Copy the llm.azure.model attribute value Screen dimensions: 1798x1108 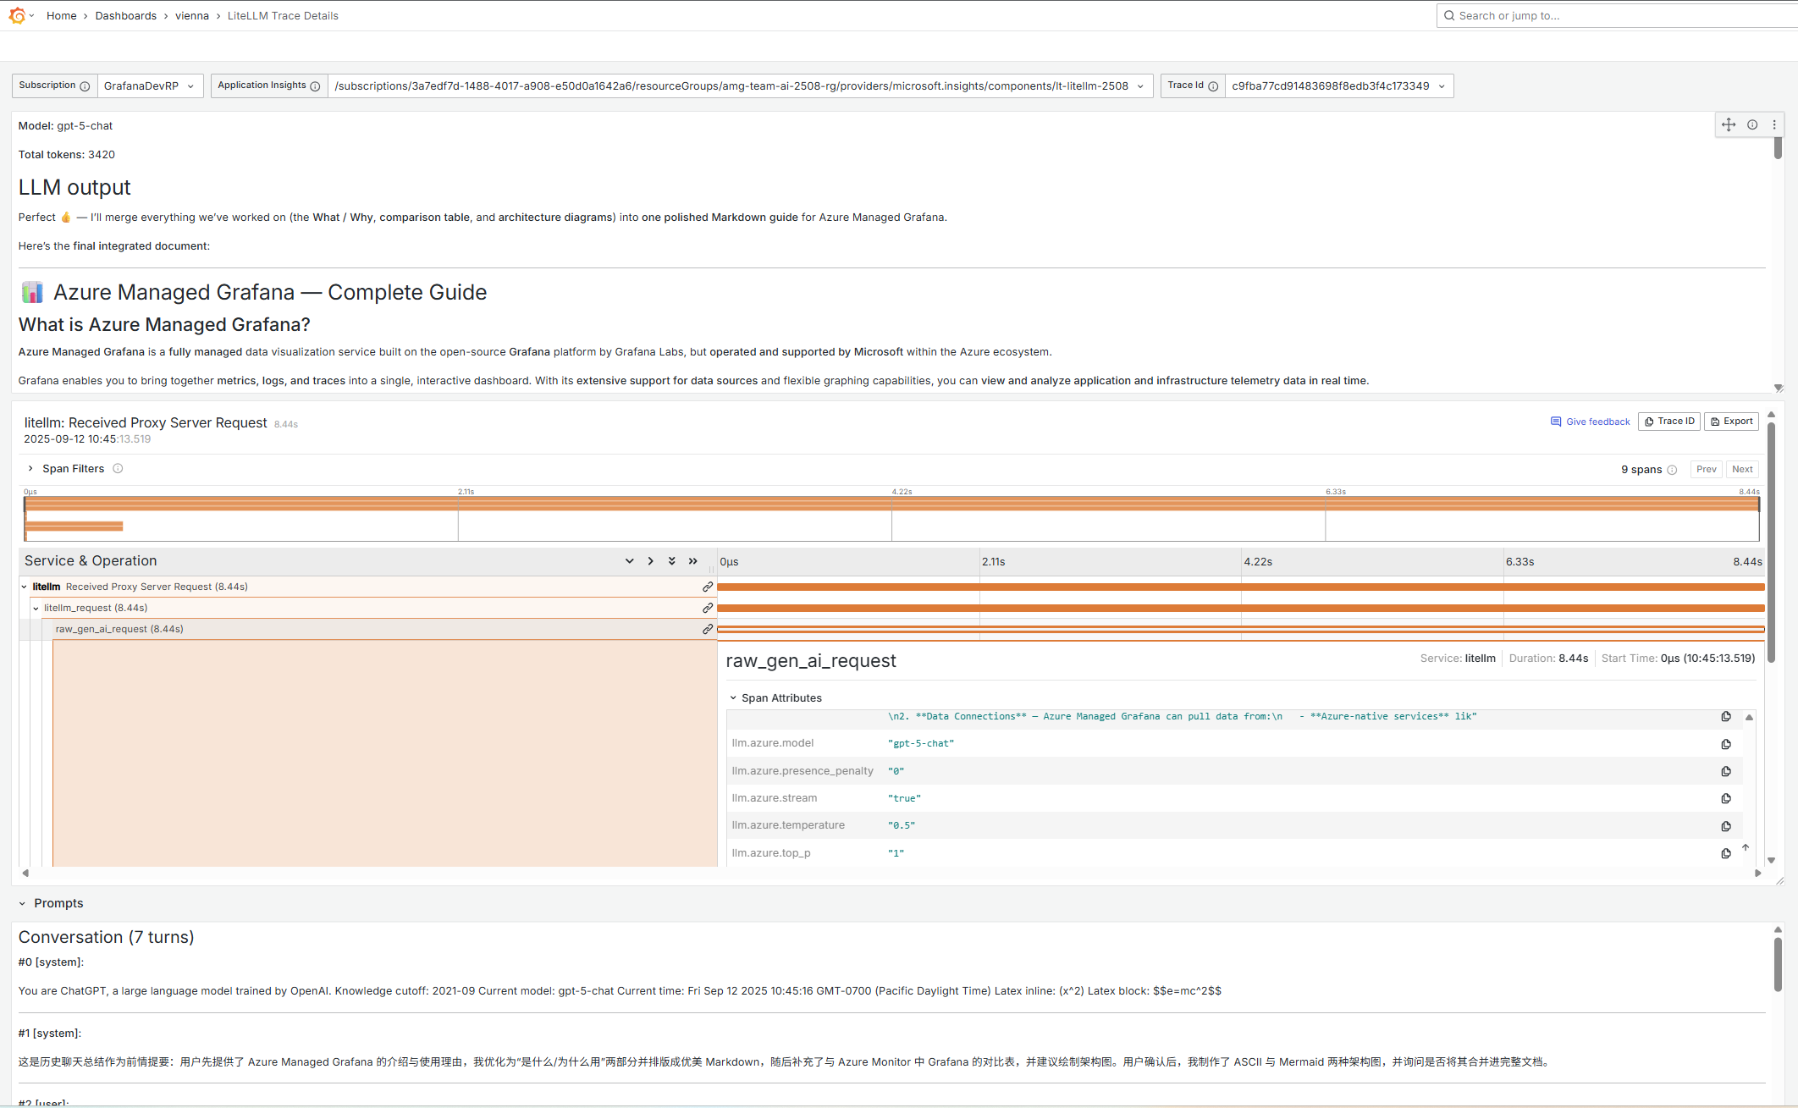tap(1726, 744)
